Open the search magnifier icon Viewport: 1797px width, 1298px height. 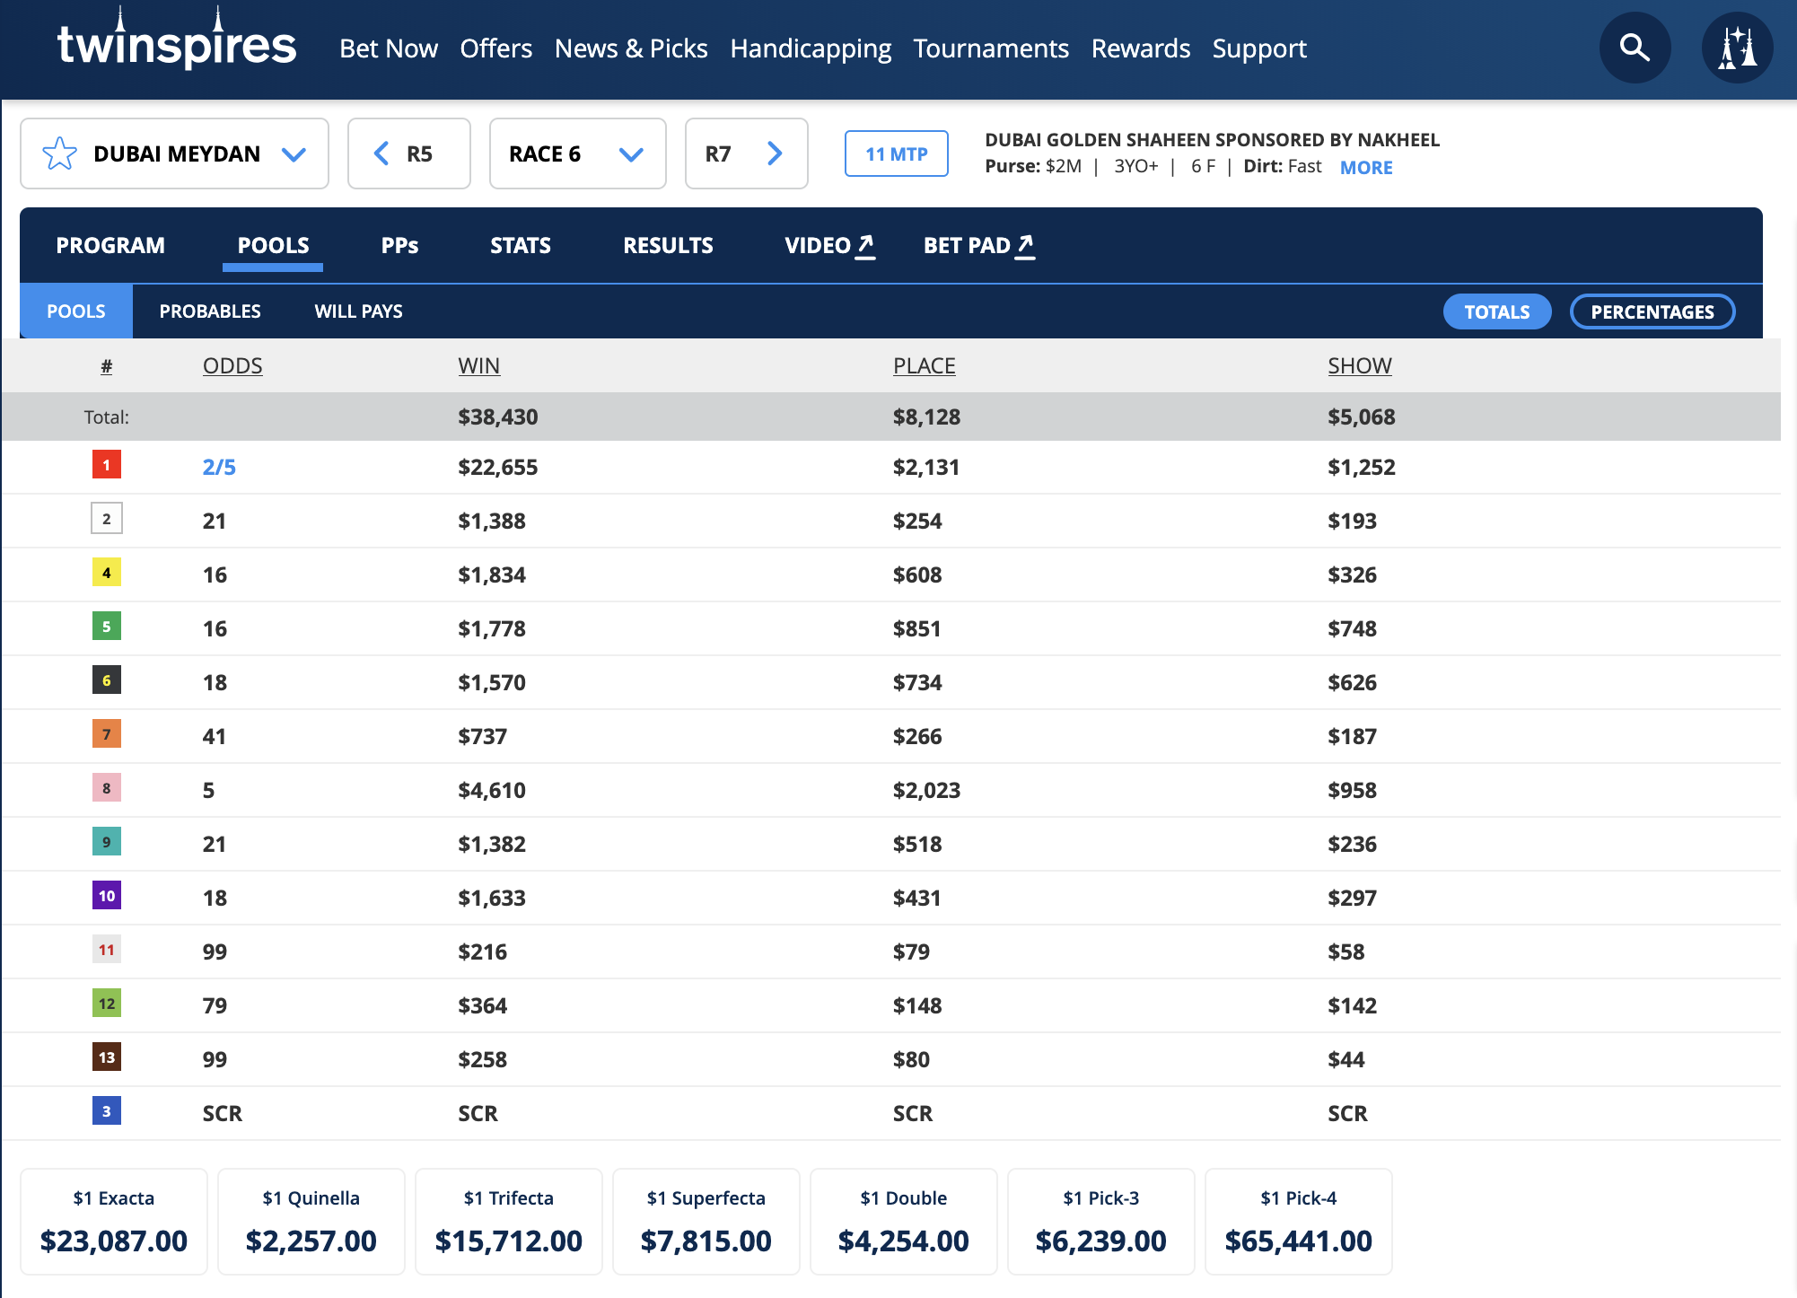tap(1635, 48)
